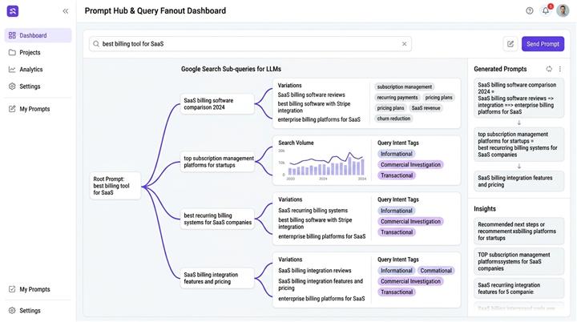577x322 pixels.
Task: Click the Search Volume chart
Action: 322,164
